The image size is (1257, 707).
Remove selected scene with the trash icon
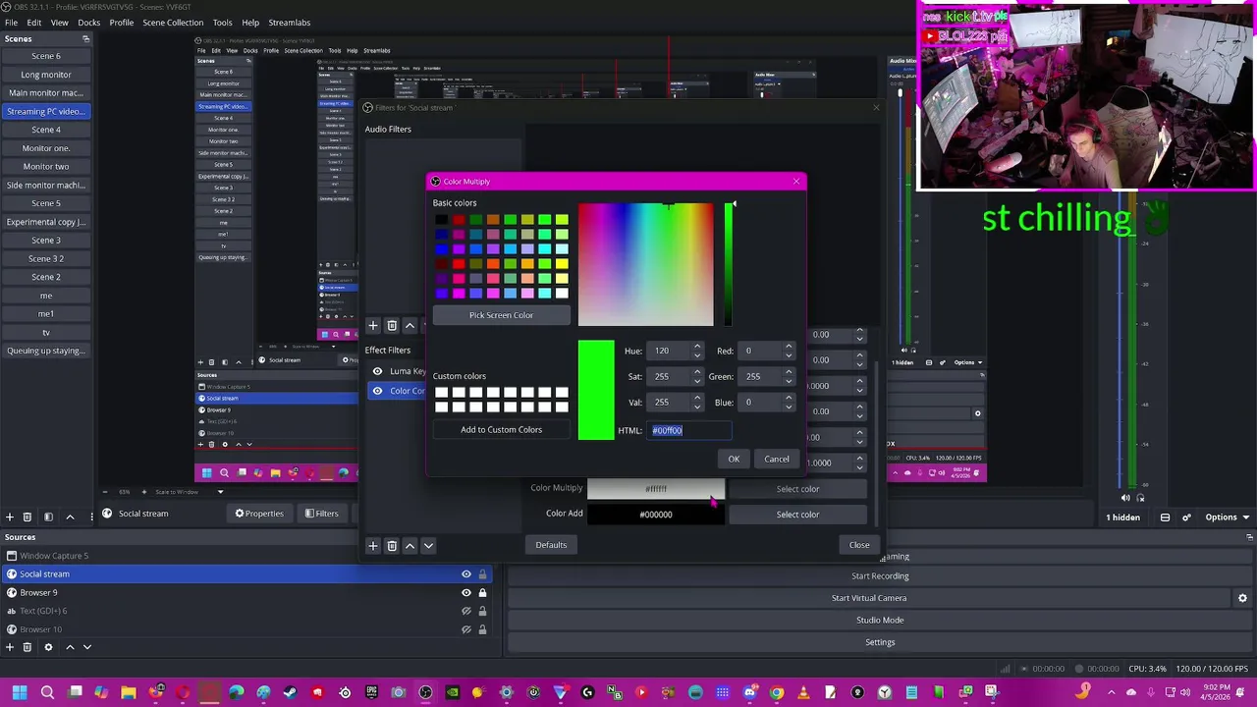coord(27,517)
